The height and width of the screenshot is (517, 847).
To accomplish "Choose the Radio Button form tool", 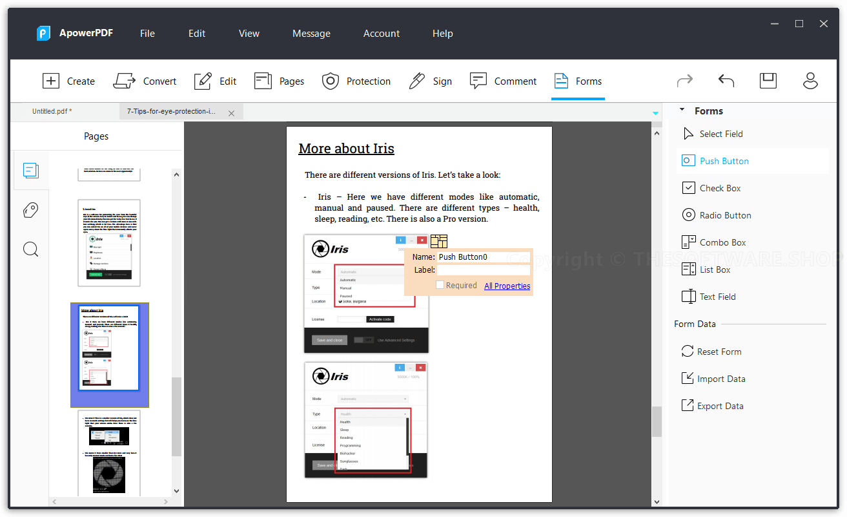I will pyautogui.click(x=717, y=215).
